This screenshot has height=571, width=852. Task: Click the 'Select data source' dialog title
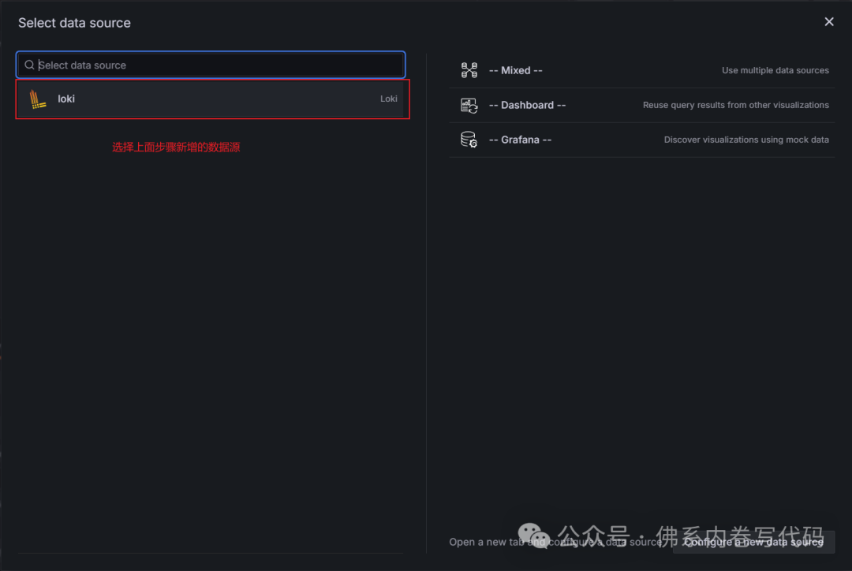pos(74,23)
